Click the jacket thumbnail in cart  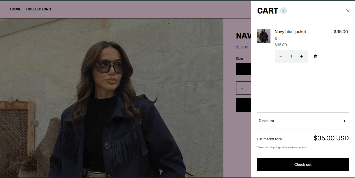(x=263, y=36)
